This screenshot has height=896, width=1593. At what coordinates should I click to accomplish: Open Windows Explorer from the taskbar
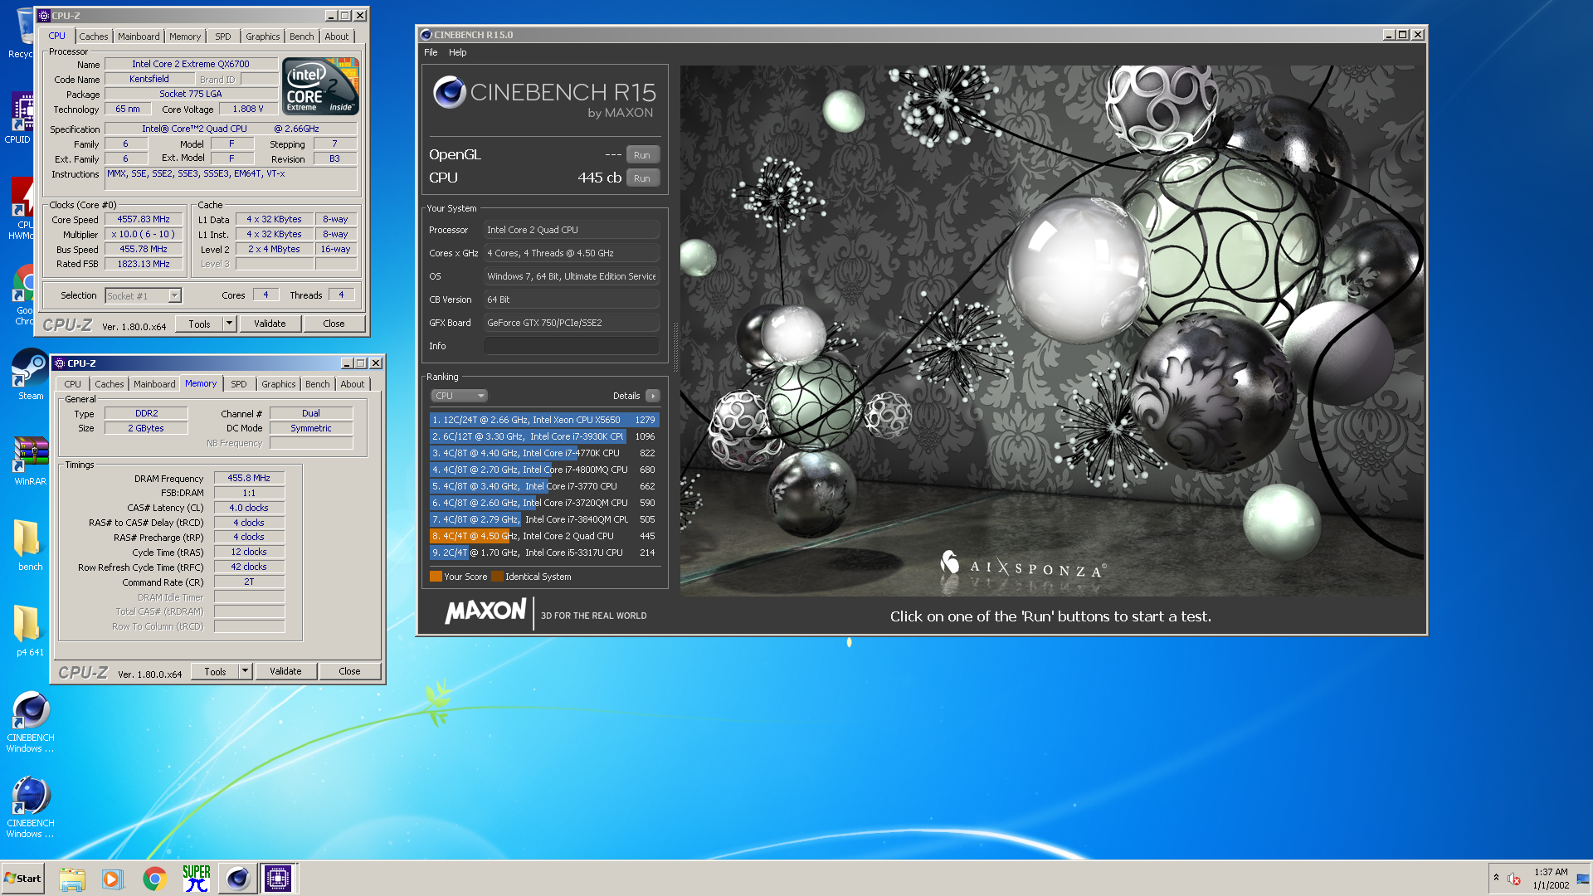tap(72, 879)
